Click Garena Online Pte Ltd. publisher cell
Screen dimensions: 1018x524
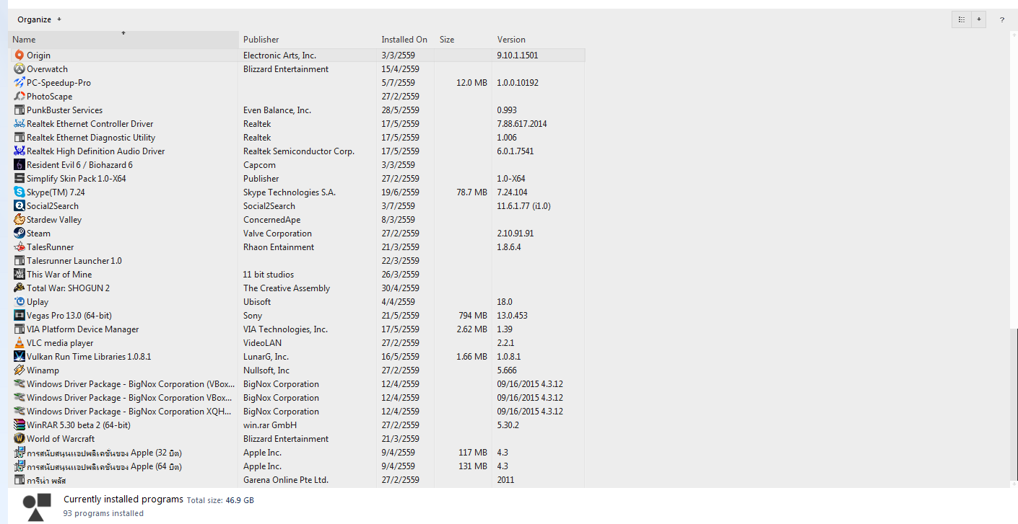click(x=285, y=480)
